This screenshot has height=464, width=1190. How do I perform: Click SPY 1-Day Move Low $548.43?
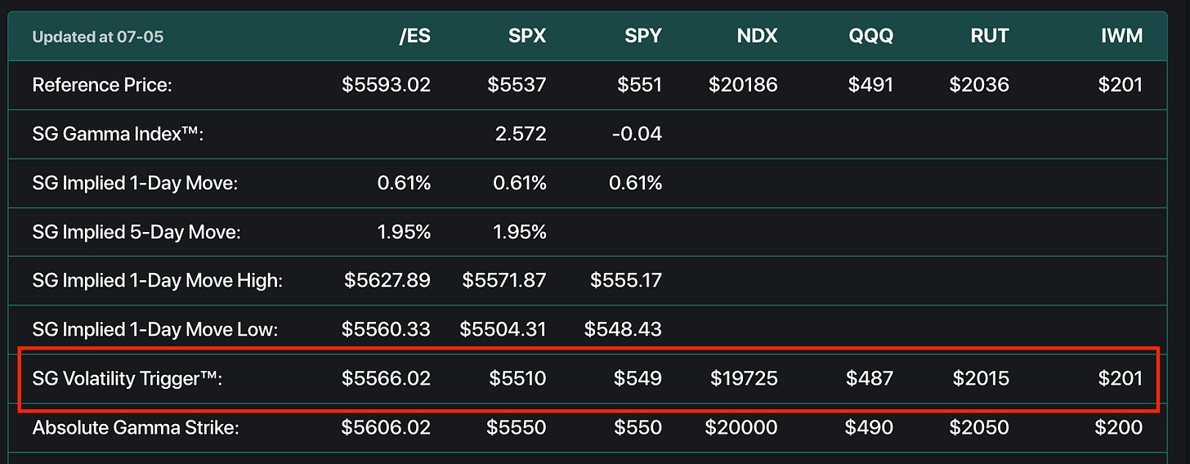pos(623,330)
